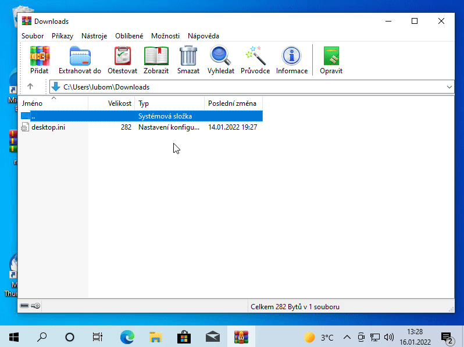The width and height of the screenshot is (464, 347).
Task: Open the Možnosti menu
Action: click(165, 36)
